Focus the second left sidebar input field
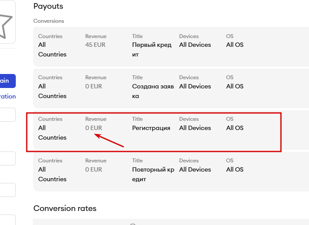 (7, 158)
